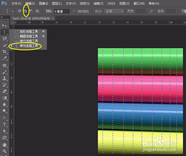The image size is (186, 156).
Task: Select the Spot Healing Brush tool
Action: [x=5, y=65]
